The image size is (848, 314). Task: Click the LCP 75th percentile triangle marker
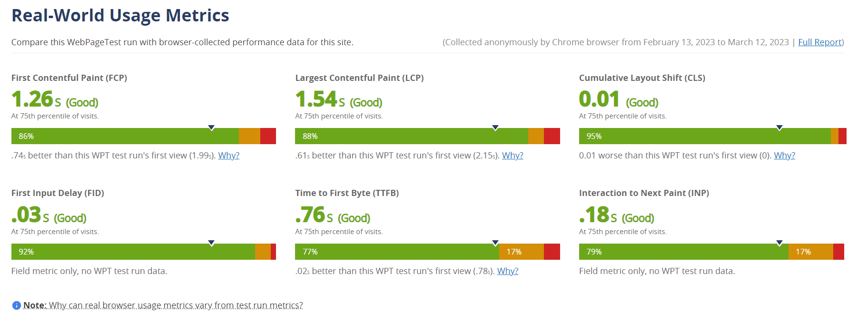click(x=495, y=128)
